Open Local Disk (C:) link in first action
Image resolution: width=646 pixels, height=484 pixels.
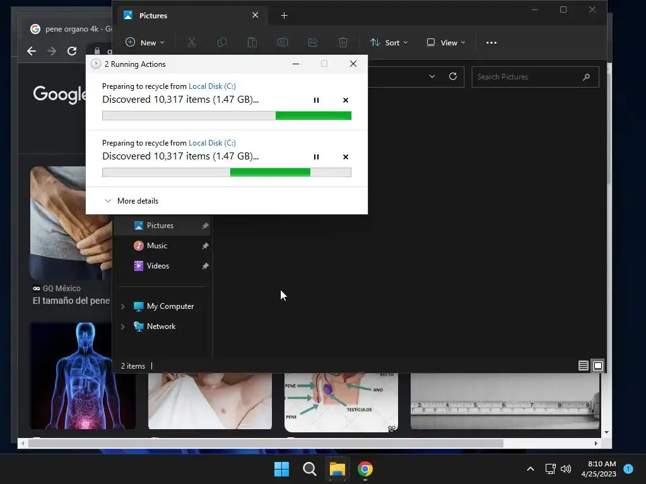click(212, 86)
